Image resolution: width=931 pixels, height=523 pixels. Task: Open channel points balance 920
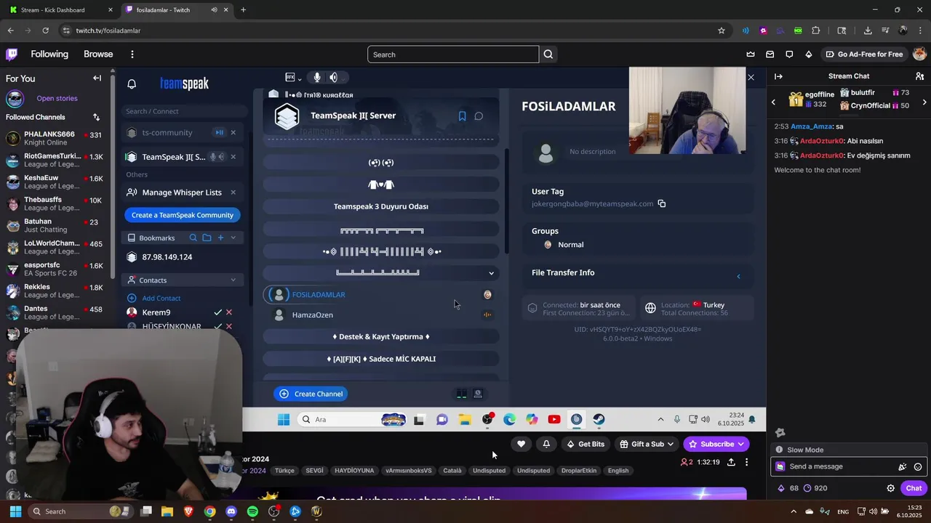tap(815, 488)
